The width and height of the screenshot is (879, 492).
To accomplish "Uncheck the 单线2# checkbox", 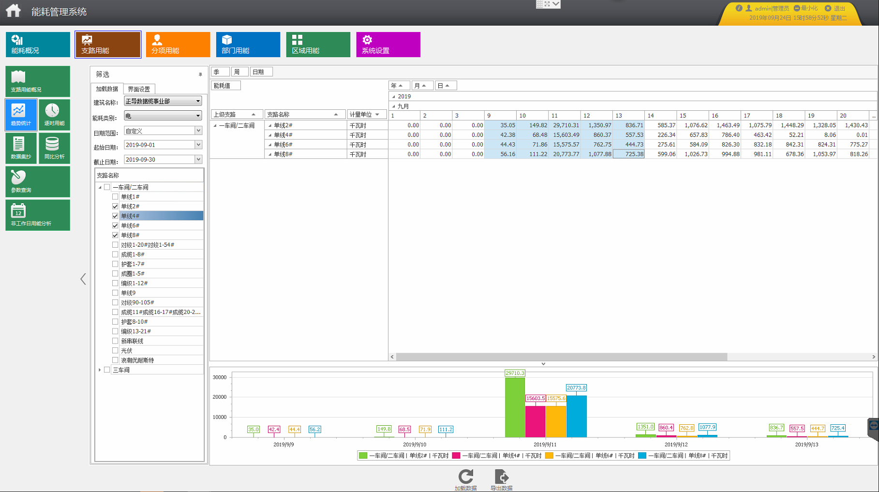I will click(x=115, y=207).
